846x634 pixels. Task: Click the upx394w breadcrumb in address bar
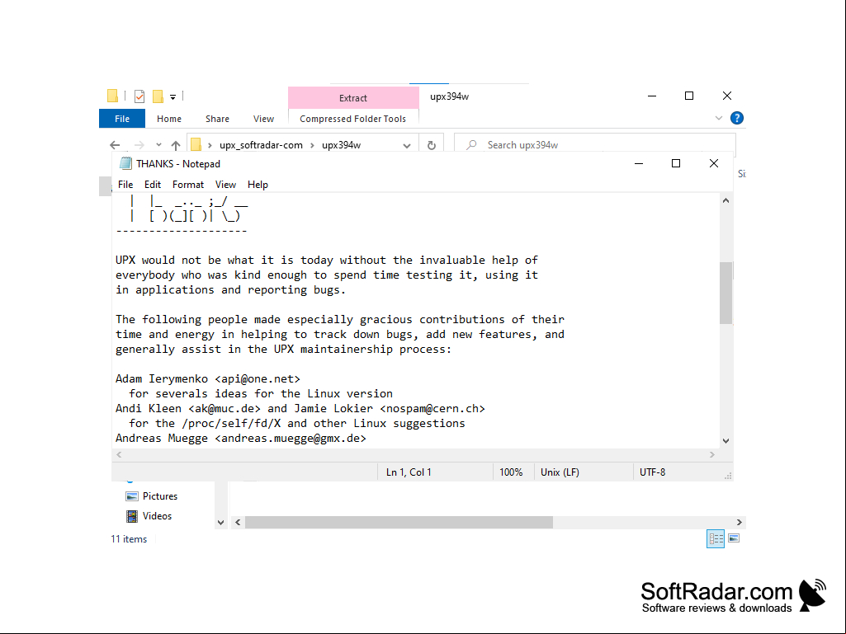pyautogui.click(x=341, y=145)
